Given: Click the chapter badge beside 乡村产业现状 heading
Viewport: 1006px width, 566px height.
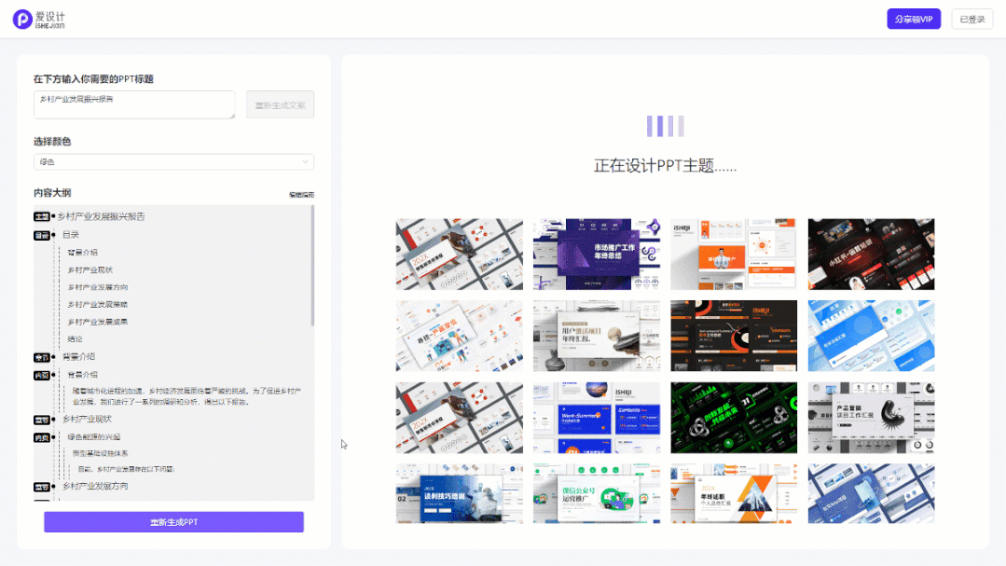Looking at the screenshot, I should coord(42,420).
